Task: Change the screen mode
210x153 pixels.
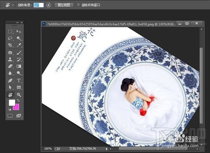Action: coord(18,116)
